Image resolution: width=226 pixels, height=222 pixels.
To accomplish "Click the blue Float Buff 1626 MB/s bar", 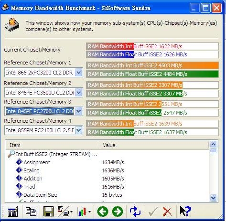I will pos(152,54).
